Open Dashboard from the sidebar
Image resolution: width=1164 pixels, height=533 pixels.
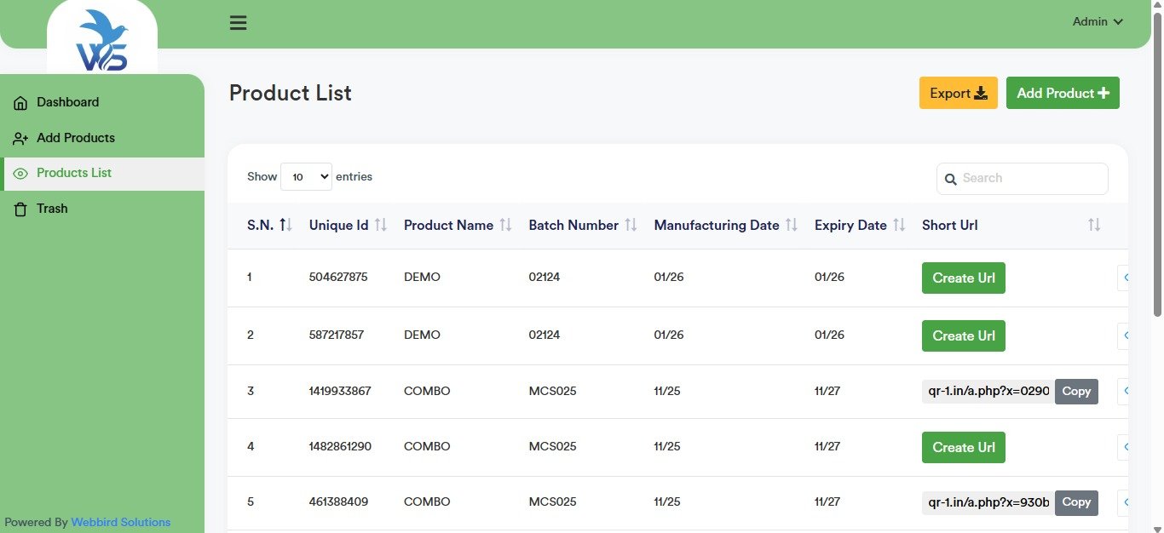(x=67, y=102)
